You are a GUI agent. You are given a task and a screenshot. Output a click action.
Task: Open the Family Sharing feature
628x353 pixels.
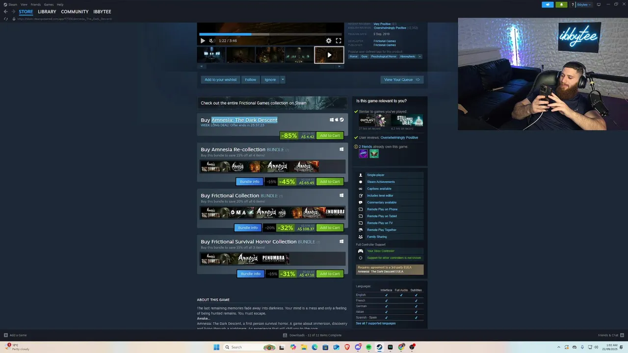coord(390,237)
